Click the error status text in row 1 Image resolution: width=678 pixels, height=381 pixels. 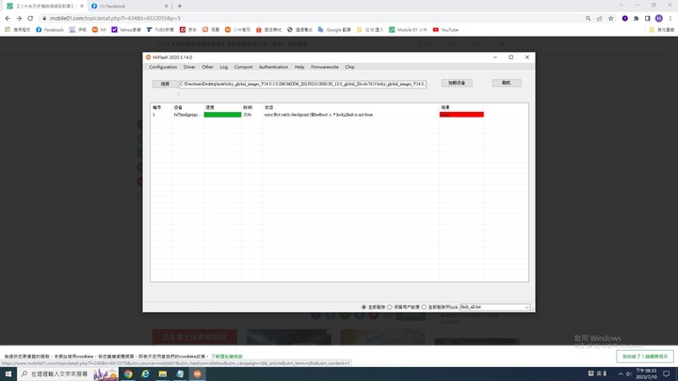point(318,115)
